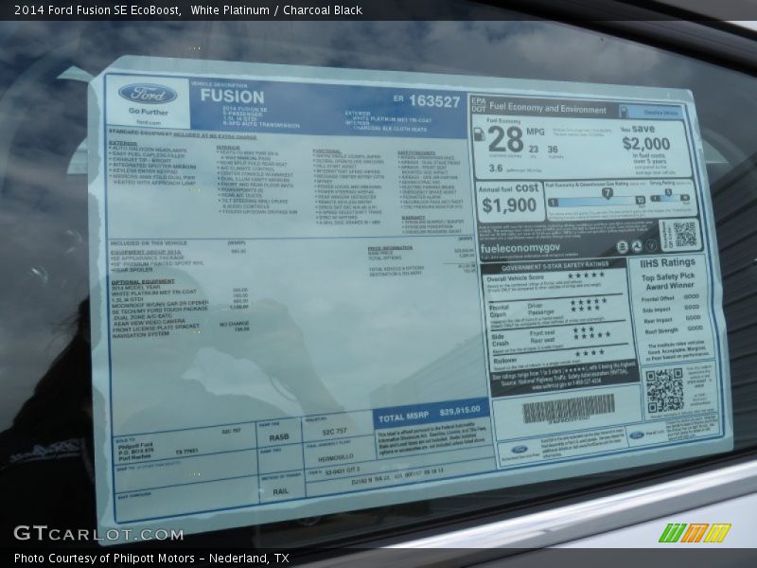The height and width of the screenshot is (568, 757).
Task: Click the Ford oval logo on sticker
Action: pos(147,95)
